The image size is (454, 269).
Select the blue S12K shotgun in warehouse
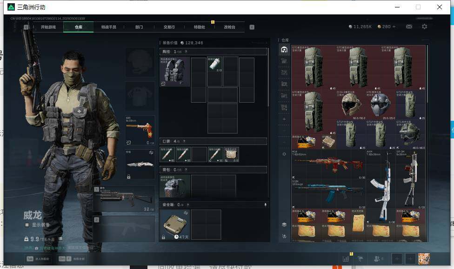[x=328, y=194]
